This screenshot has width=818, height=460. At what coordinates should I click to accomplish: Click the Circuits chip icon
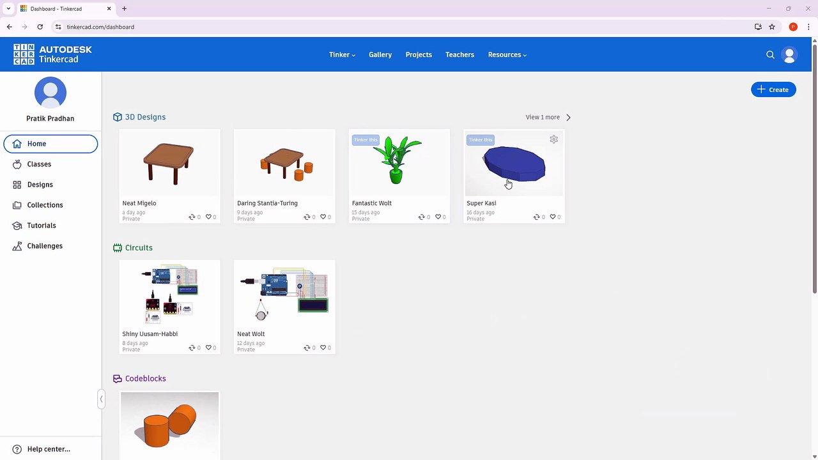(x=118, y=248)
